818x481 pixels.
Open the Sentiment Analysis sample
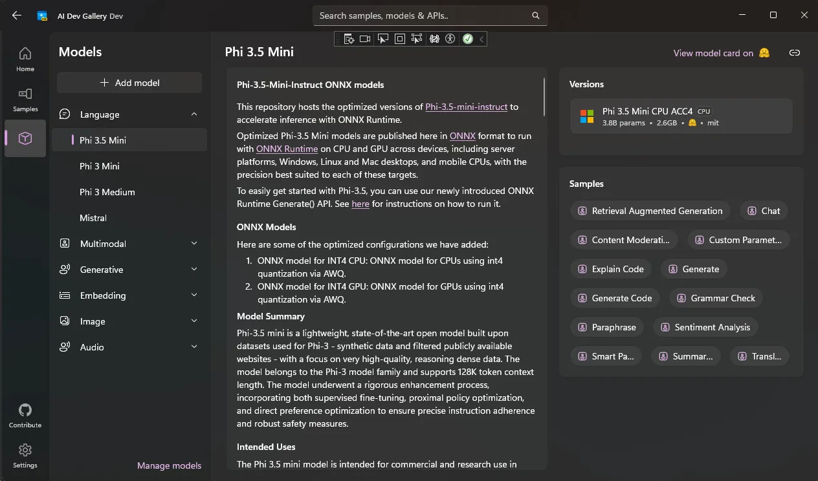(705, 327)
